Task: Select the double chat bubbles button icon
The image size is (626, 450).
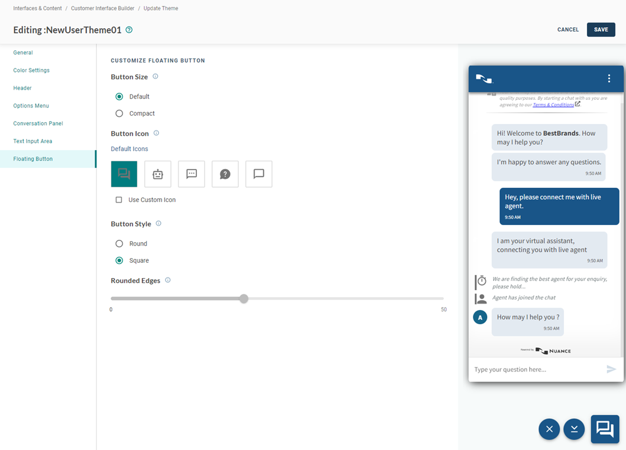Action: click(x=124, y=174)
